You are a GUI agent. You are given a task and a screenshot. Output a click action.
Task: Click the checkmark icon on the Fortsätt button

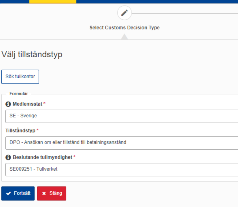[8, 193]
